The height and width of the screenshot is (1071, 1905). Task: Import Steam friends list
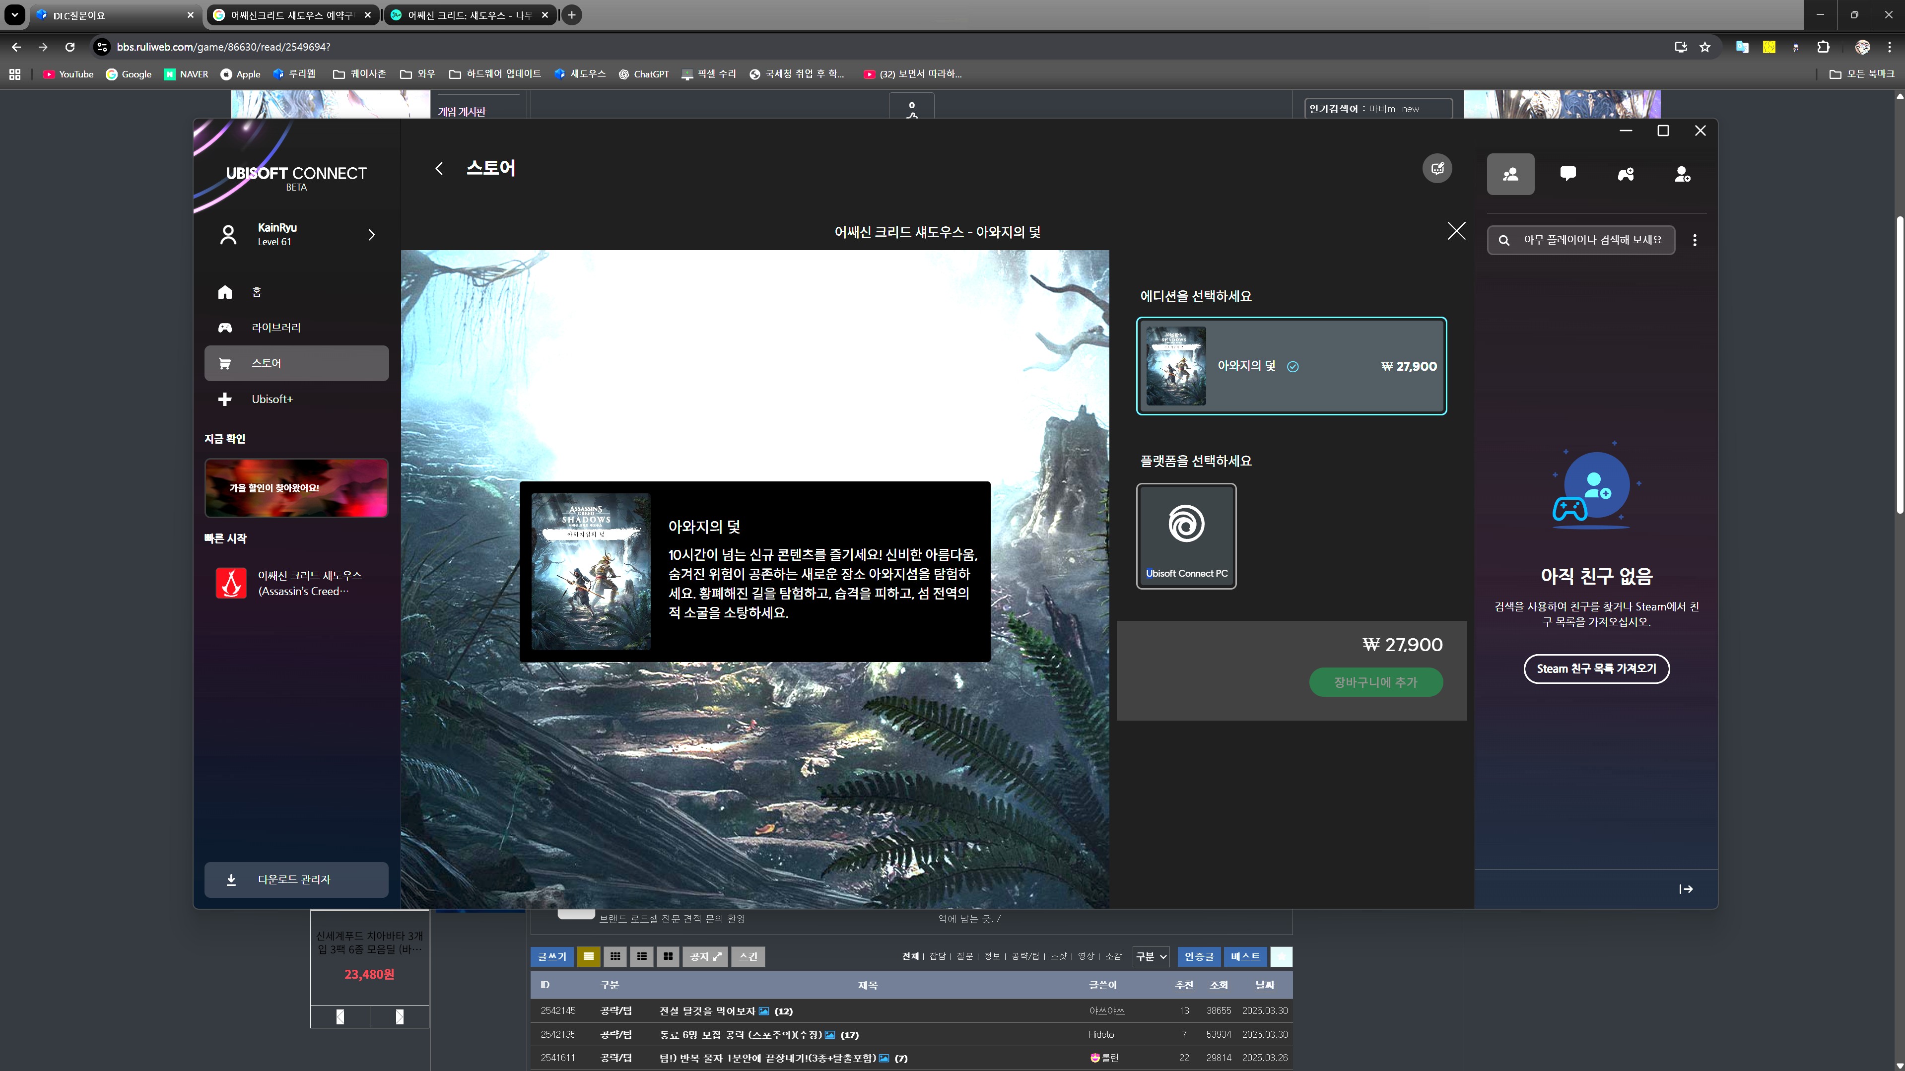pyautogui.click(x=1596, y=669)
